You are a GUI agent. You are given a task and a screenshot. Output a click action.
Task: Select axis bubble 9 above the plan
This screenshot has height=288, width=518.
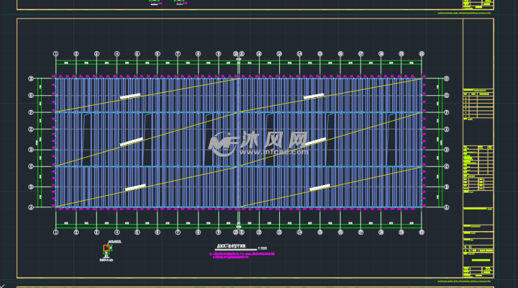[219, 54]
